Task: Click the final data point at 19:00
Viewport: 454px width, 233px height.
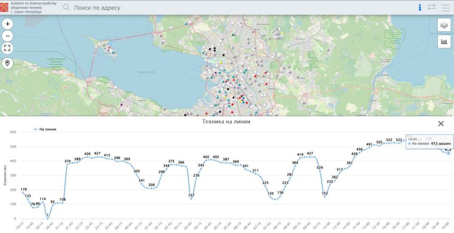Action: click(449, 153)
